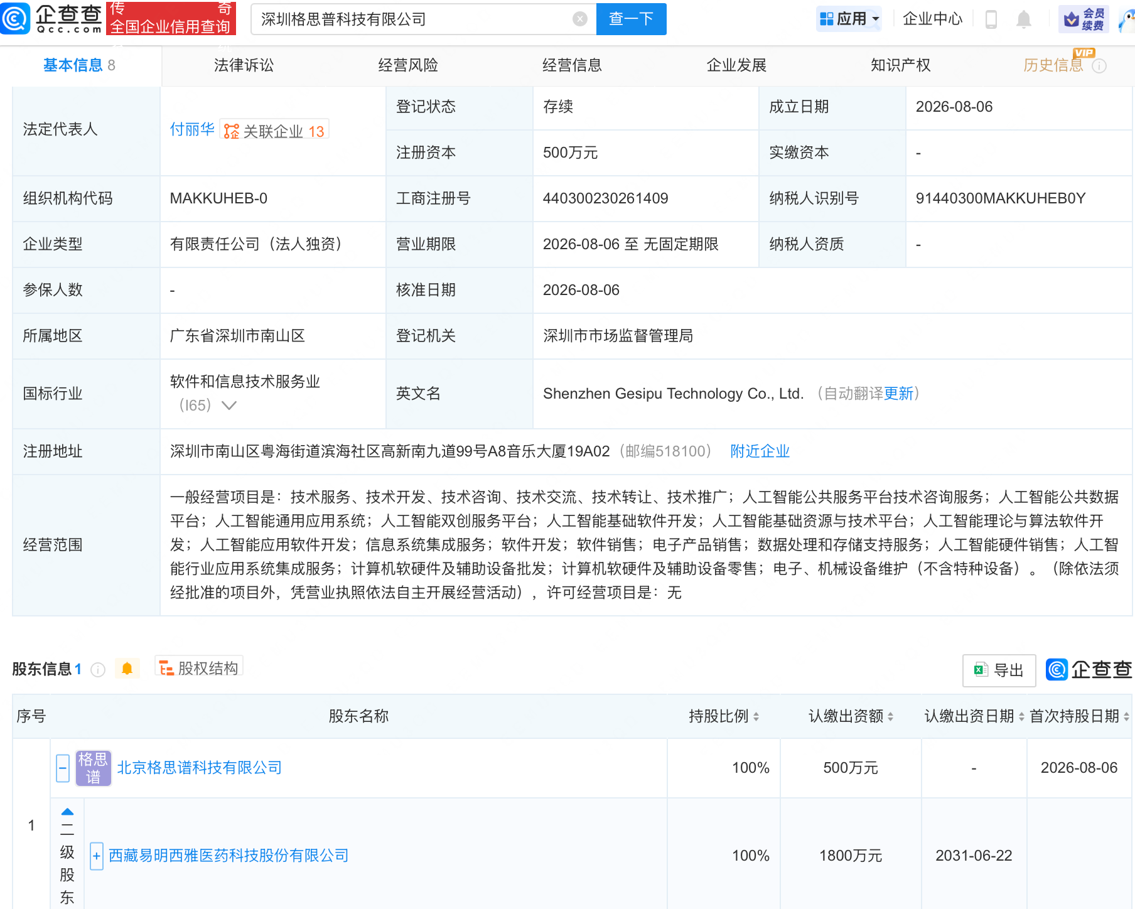Image resolution: width=1135 pixels, height=909 pixels.
Task: Select the 基本信息 tab
Action: [79, 65]
